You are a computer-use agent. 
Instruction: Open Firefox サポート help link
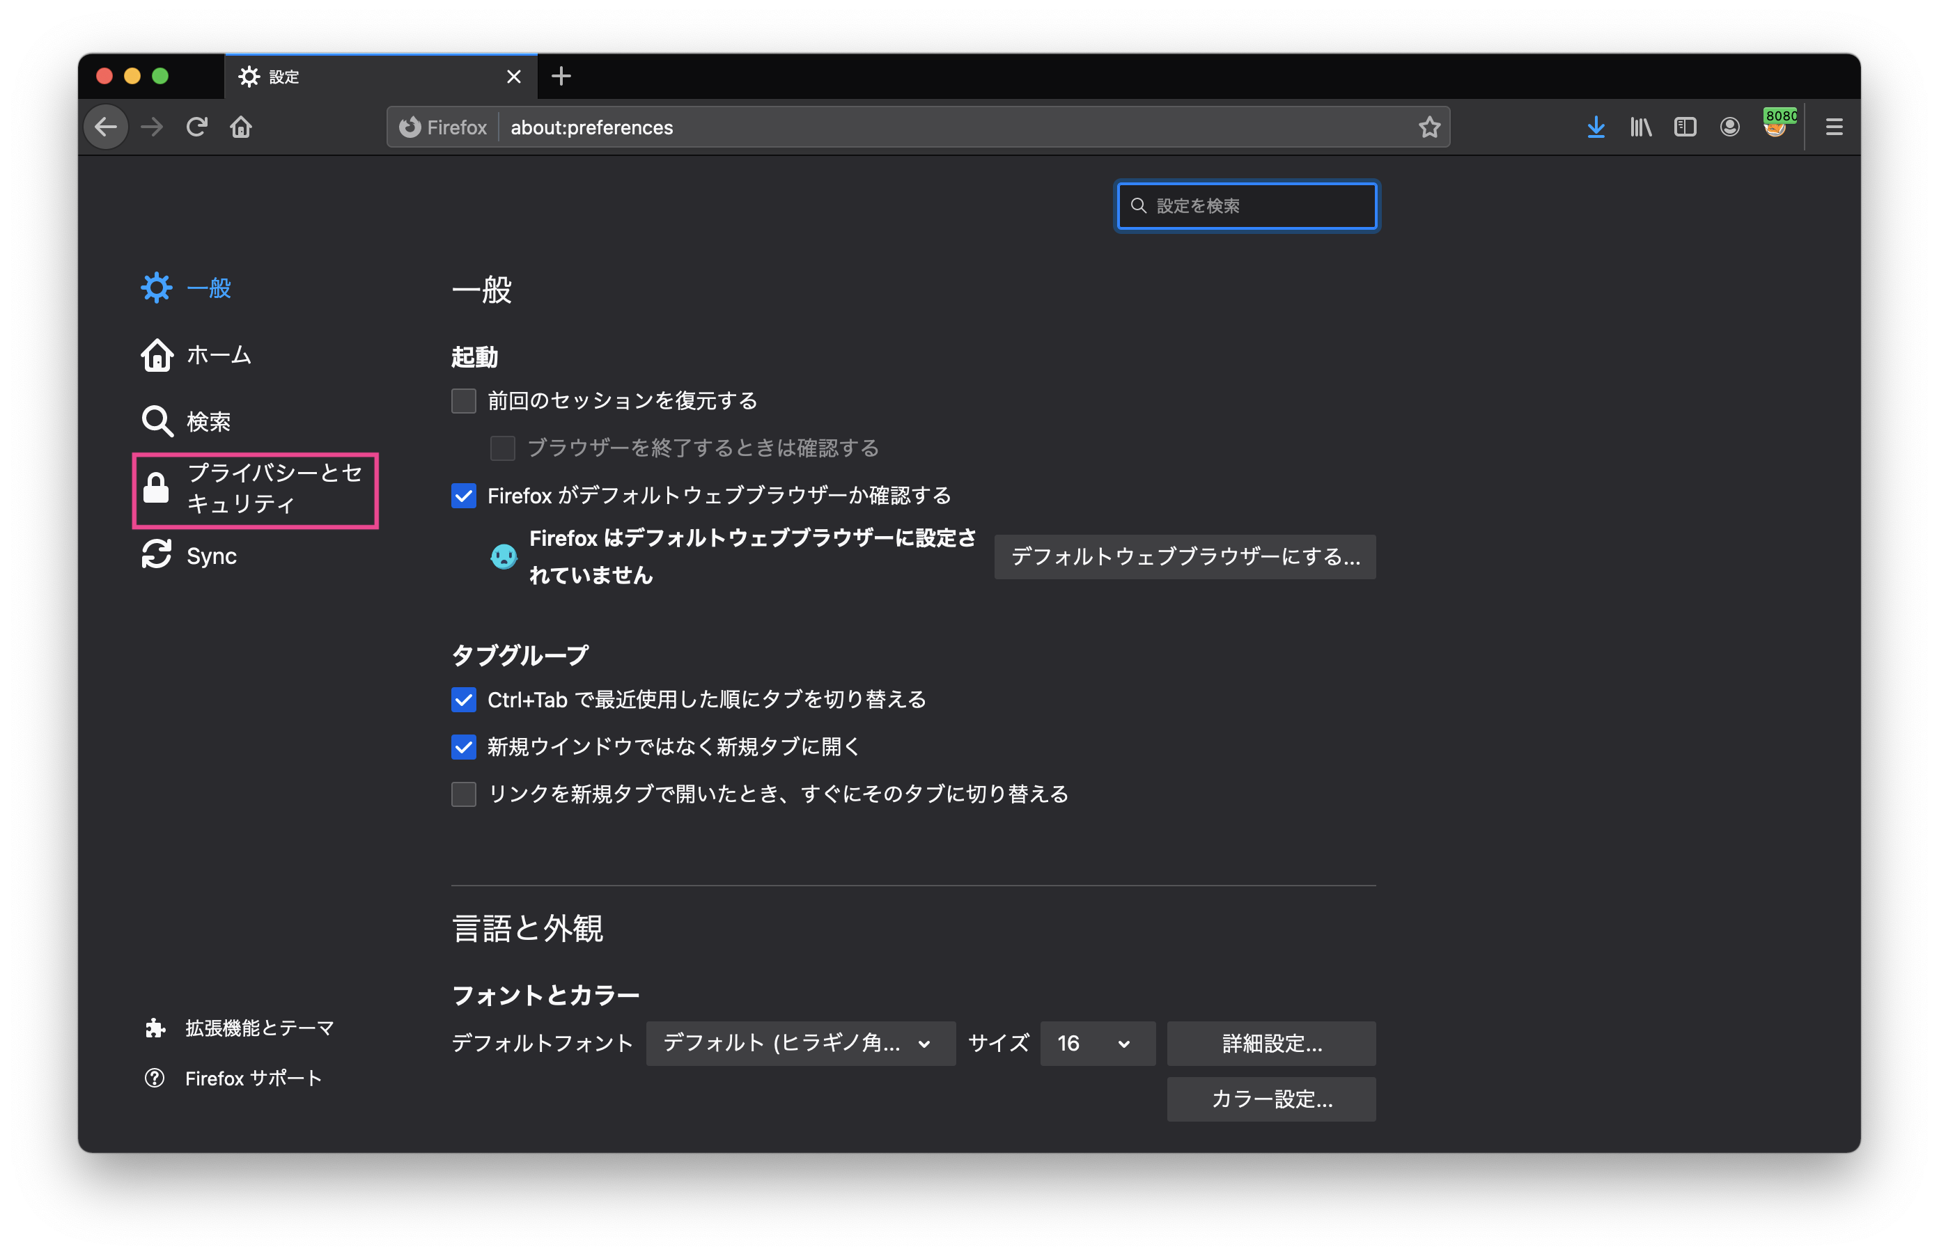pos(233,1078)
